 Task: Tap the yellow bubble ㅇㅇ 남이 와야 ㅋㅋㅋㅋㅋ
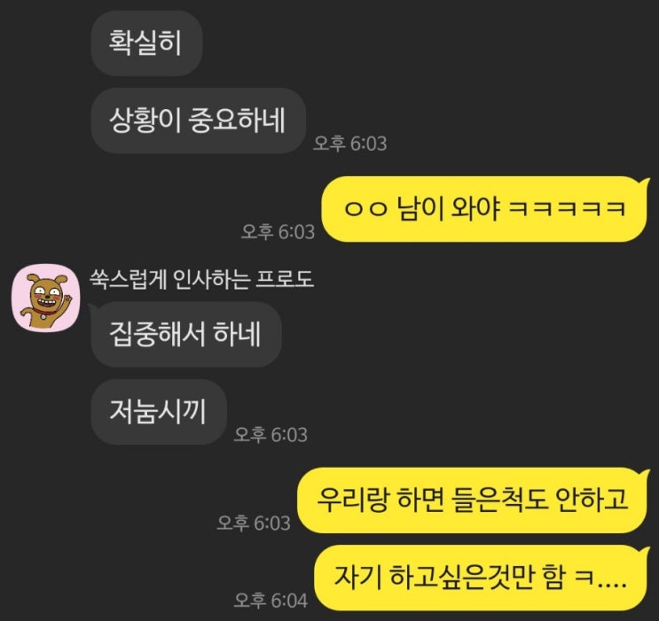pos(485,209)
